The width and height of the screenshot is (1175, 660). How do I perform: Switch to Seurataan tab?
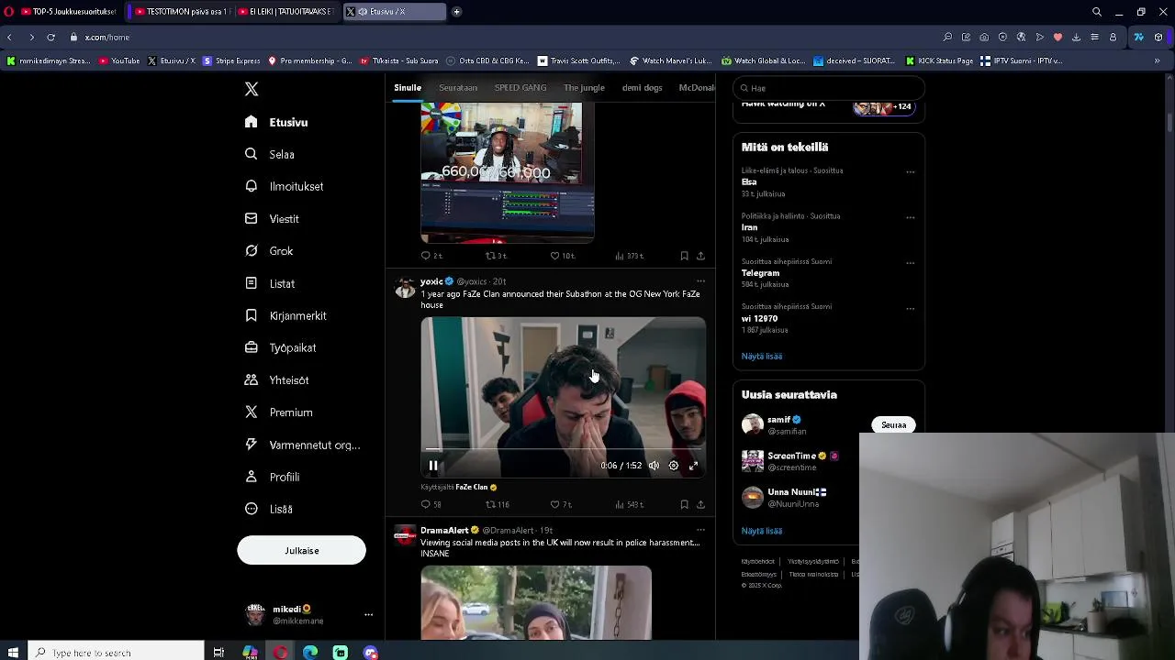pos(458,88)
